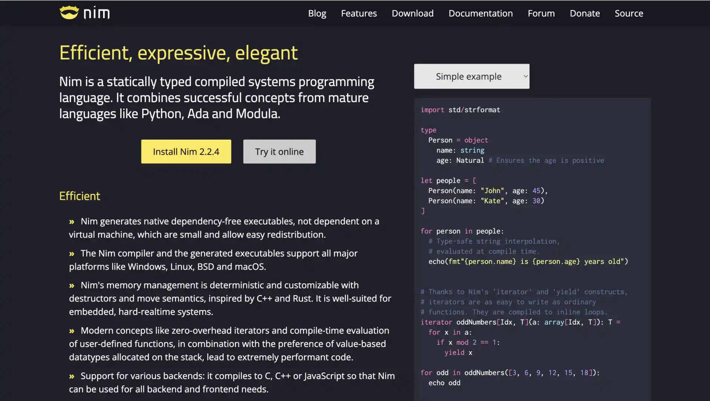Open the Documentation page
710x401 pixels.
point(481,13)
